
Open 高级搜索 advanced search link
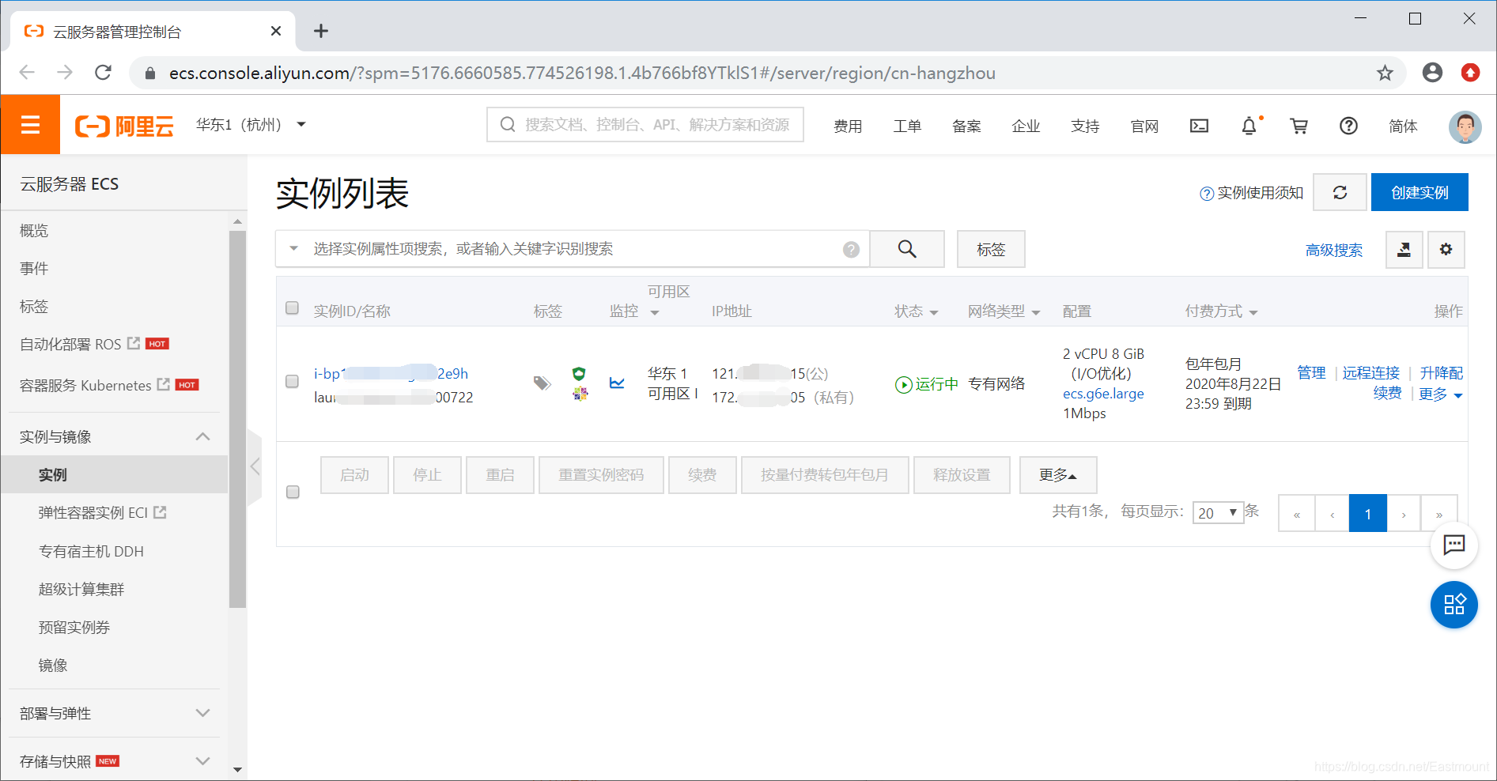(x=1334, y=250)
